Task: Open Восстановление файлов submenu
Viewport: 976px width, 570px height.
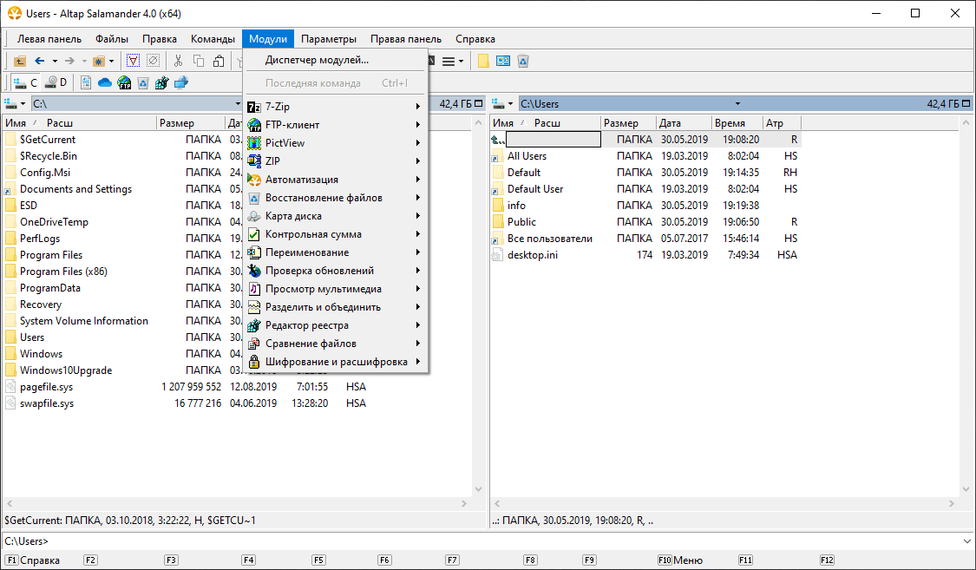Action: pos(336,197)
